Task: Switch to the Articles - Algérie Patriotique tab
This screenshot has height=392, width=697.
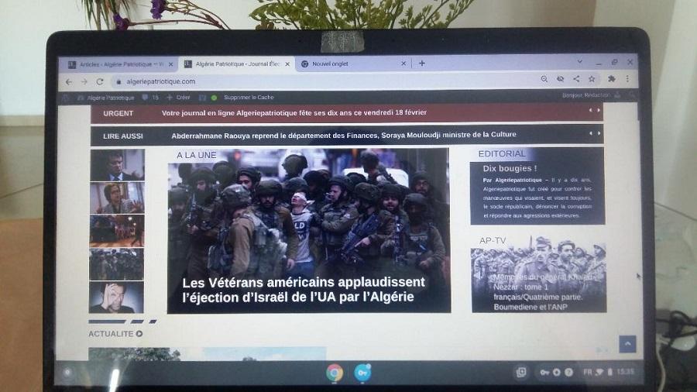Action: point(118,64)
